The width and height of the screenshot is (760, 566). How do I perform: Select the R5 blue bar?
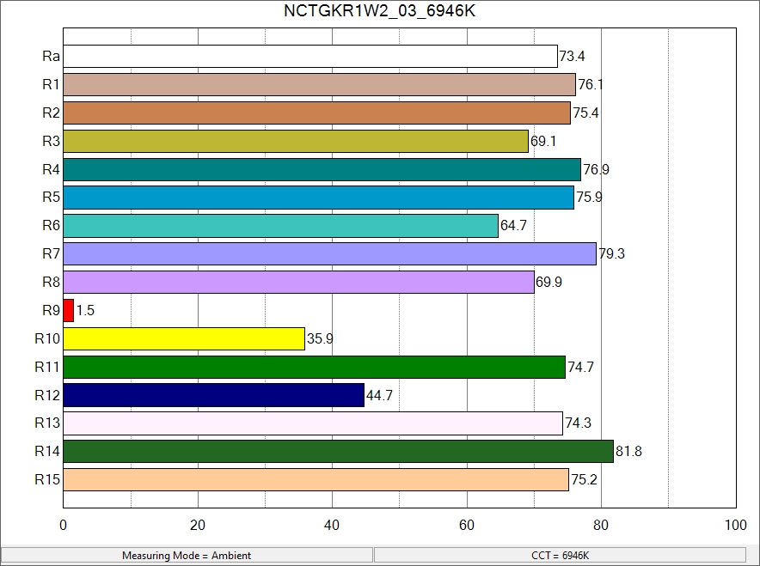(x=318, y=198)
